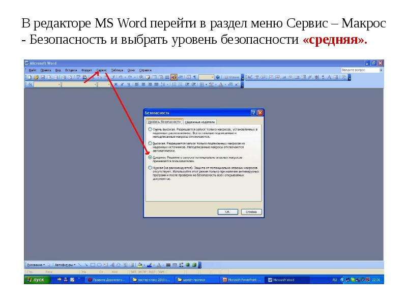Click the Underline (Ч) formatting icon
The image size is (407, 305).
tap(129, 84)
